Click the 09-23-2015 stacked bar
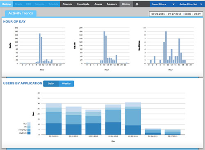Image resolution: width=205 pixels, height=150 pixels. 93,122
